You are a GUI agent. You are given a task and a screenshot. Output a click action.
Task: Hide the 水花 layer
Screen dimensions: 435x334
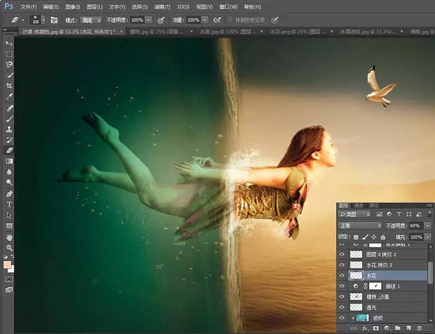pos(342,275)
